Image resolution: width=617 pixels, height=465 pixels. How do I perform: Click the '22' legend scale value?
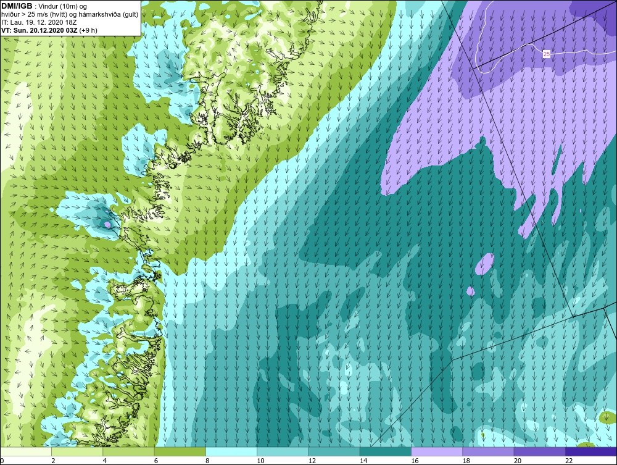[x=569, y=461]
